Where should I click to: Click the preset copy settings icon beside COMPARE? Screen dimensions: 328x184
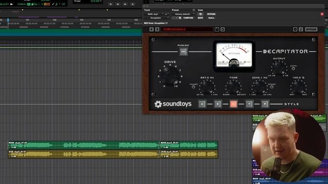tap(180, 18)
